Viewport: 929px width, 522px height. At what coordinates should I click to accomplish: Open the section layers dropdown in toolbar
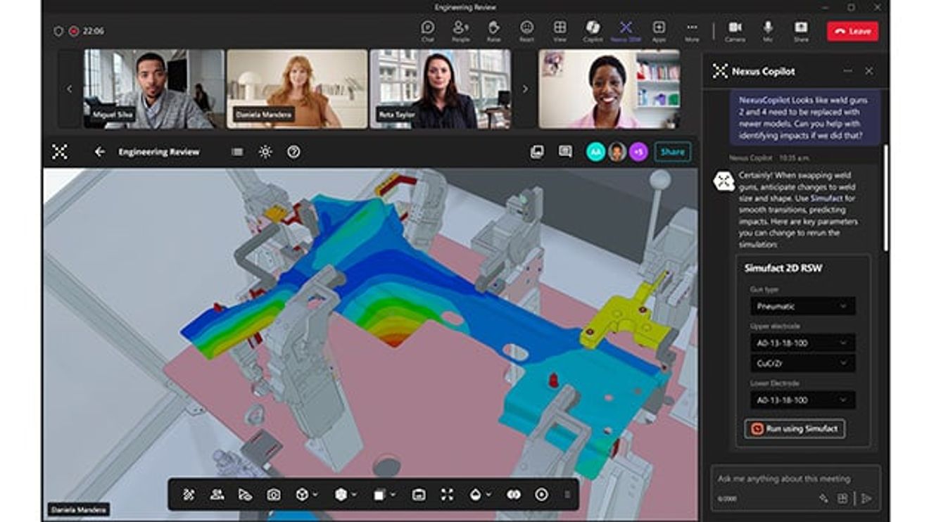[384, 495]
